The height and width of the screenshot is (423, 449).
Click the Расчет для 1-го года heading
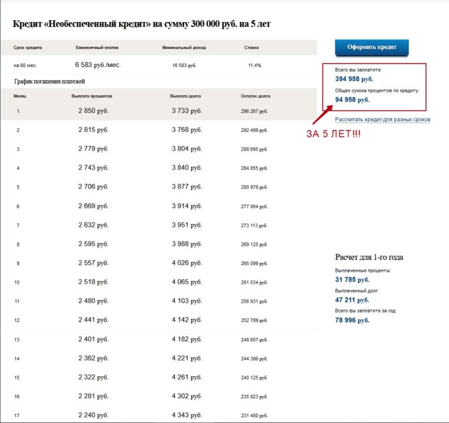tap(369, 258)
